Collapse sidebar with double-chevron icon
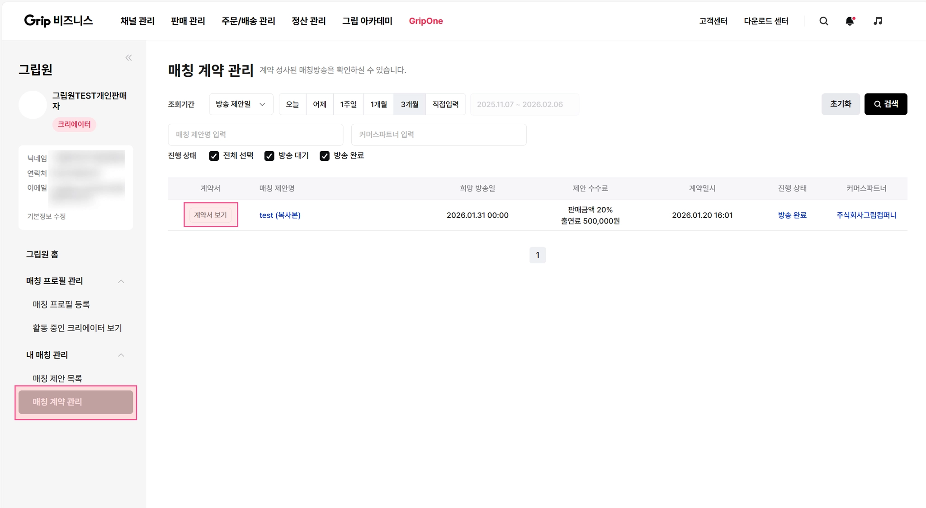Image resolution: width=926 pixels, height=508 pixels. (128, 58)
